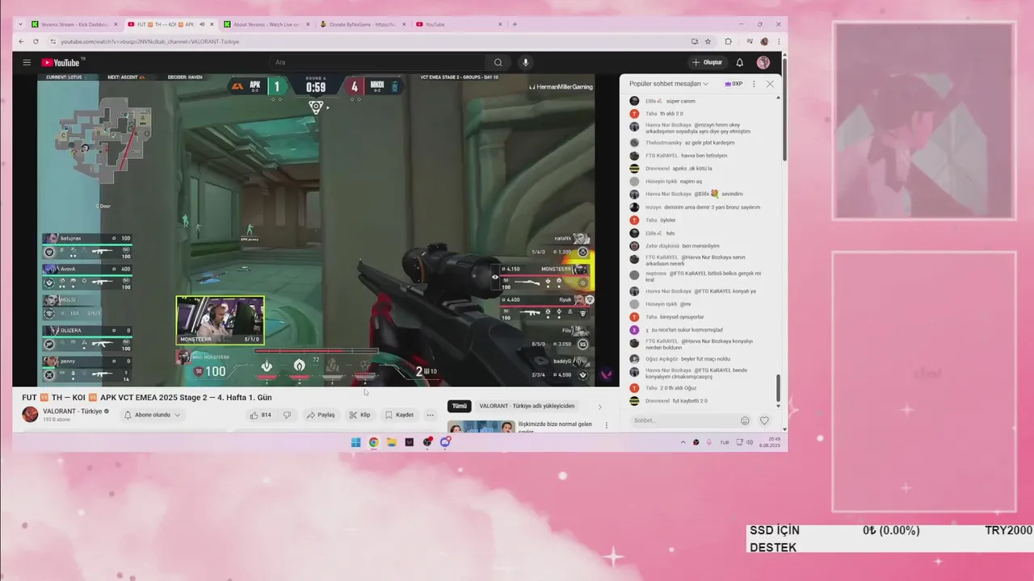Open a new browser tab

(x=515, y=24)
